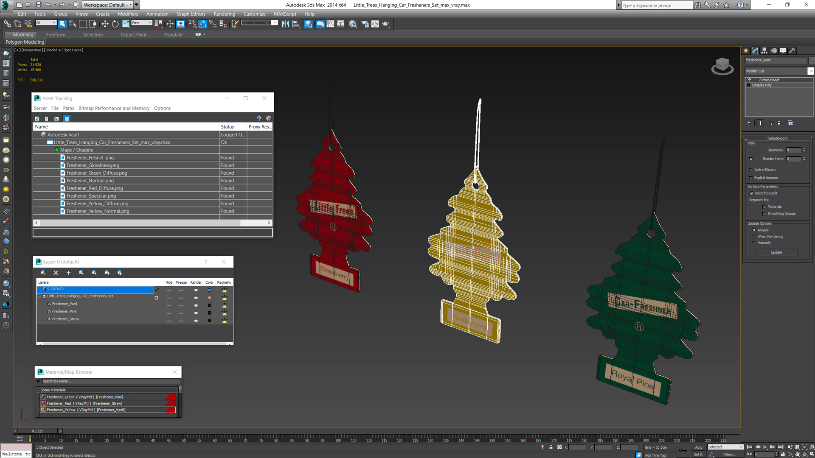Open the reference coordinate View dropdown
This screenshot has width=815, height=458.
click(x=141, y=23)
